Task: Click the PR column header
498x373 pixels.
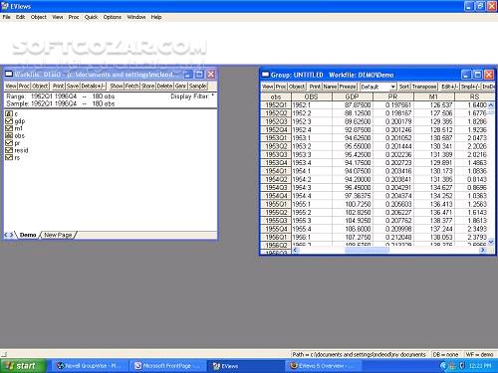Action: pos(393,96)
